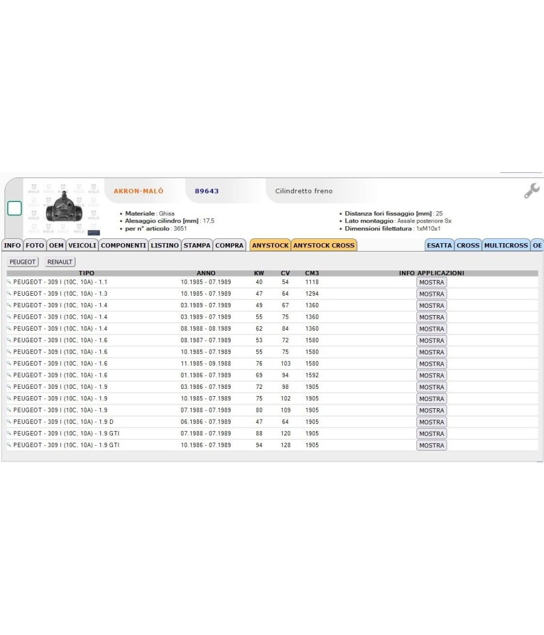Screen dimensions: 544x635
Task: Click MOSTRA for 1.6 53 kW row
Action: click(x=432, y=340)
